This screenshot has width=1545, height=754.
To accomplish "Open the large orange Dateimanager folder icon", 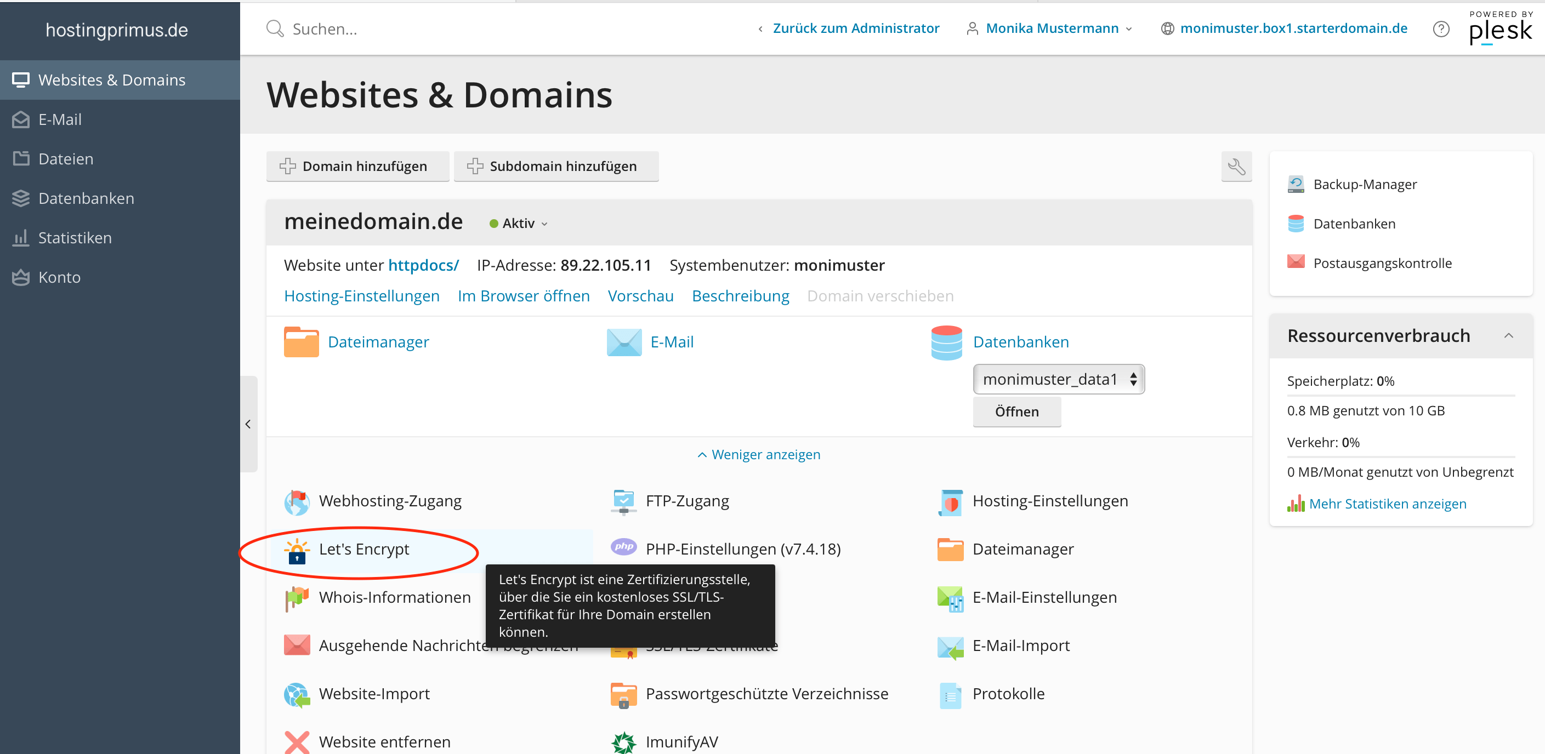I will pyautogui.click(x=301, y=341).
